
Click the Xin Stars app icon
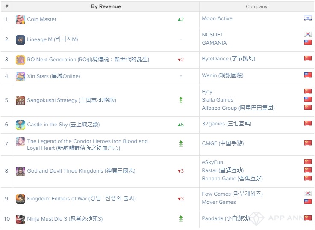[21, 77]
